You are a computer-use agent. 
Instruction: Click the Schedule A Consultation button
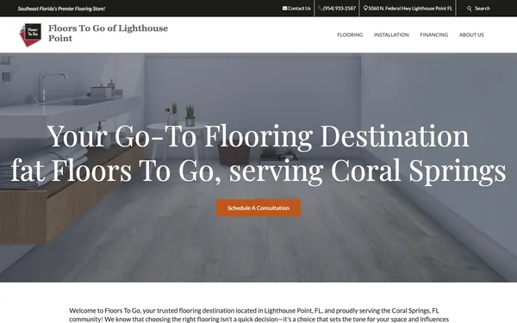258,208
